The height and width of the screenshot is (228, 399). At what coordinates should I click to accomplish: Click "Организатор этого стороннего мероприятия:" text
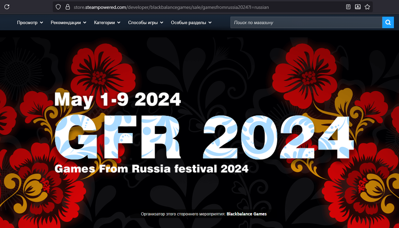[183, 214]
